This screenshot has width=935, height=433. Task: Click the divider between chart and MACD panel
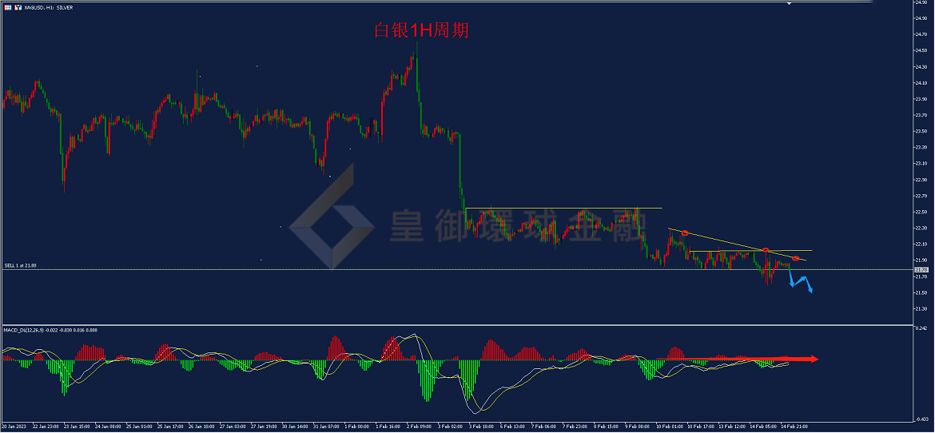click(457, 325)
